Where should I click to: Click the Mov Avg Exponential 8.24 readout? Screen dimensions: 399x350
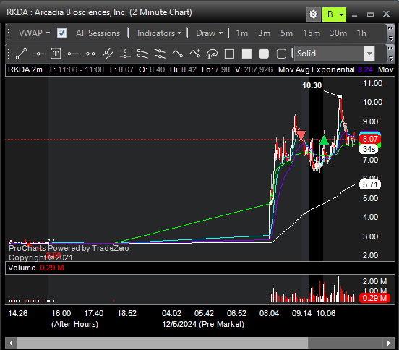325,69
